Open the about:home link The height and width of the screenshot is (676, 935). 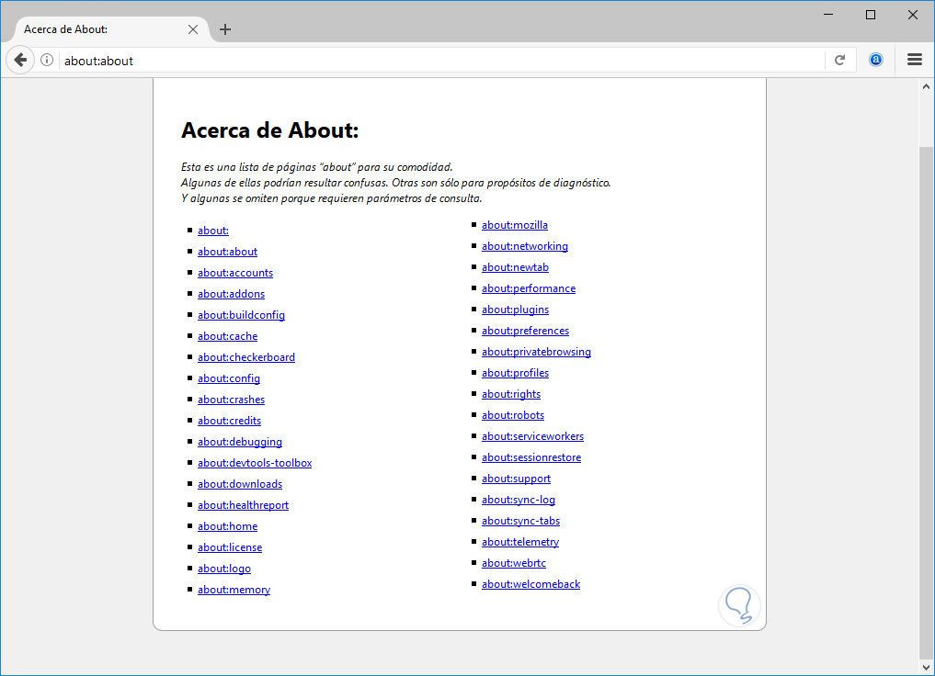(227, 526)
